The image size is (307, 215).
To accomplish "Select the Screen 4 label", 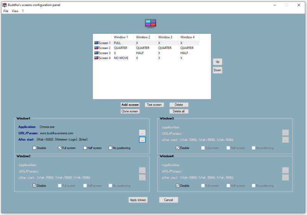I will click(104, 58).
